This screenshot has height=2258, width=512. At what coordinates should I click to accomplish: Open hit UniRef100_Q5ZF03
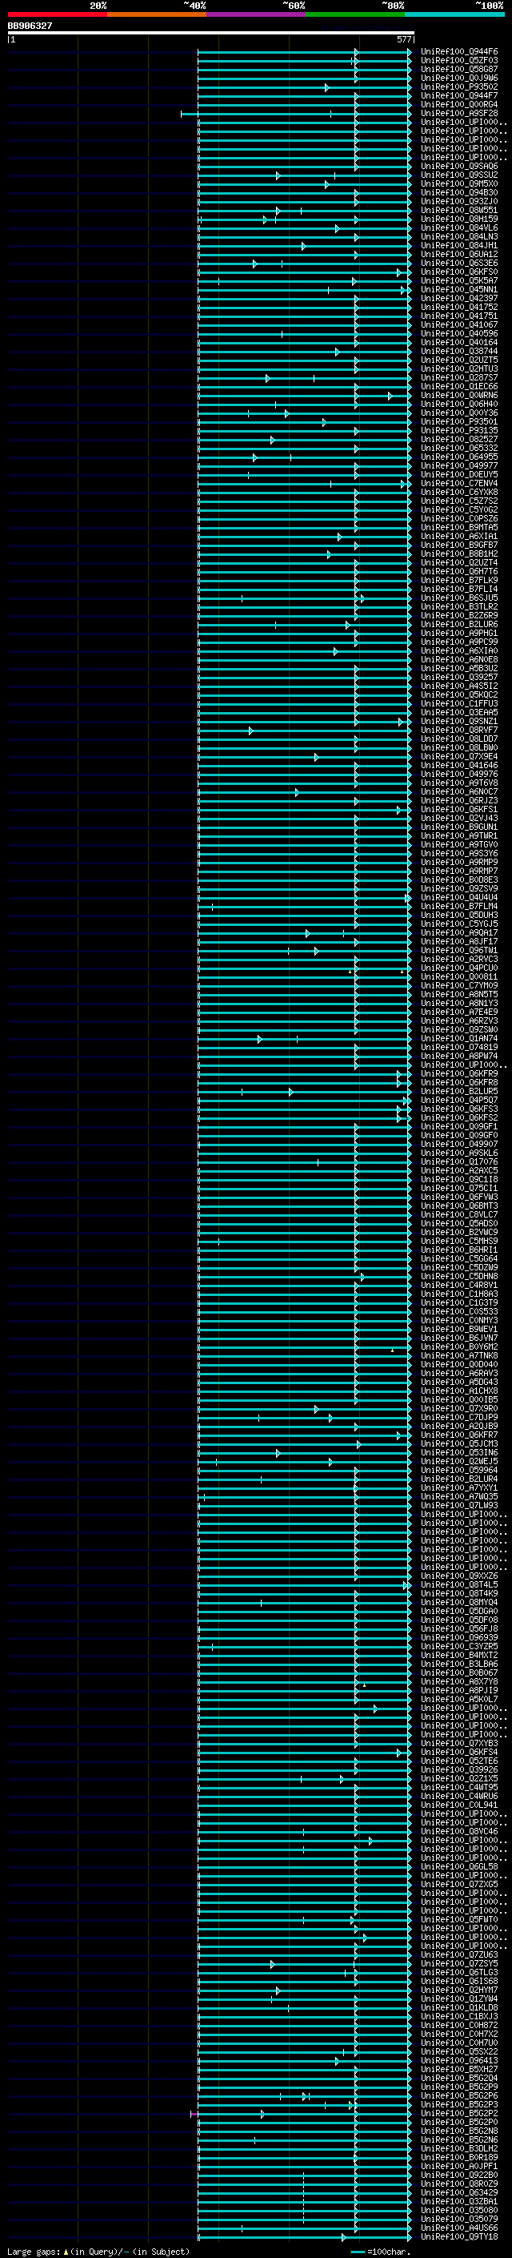coord(459,61)
